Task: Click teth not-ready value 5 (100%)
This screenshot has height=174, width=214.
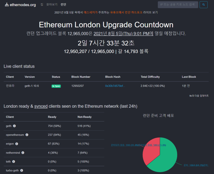Action: click(x=83, y=162)
